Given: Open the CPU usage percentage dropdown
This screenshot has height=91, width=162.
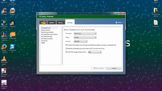Looking at the screenshot, I should (95, 52).
